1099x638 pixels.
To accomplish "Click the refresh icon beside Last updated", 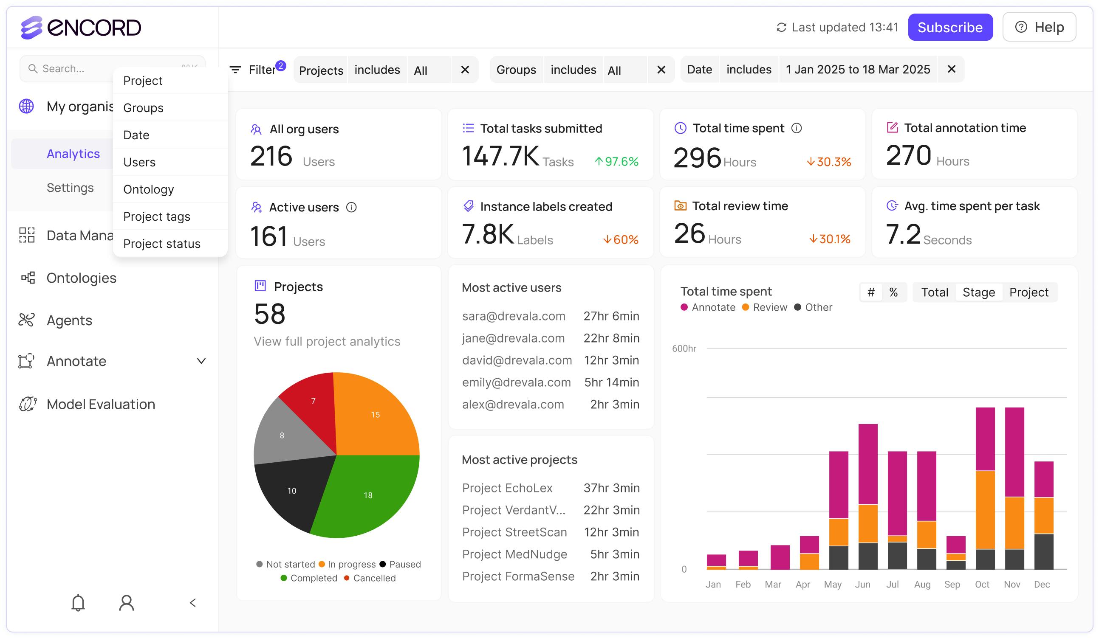I will pos(781,28).
